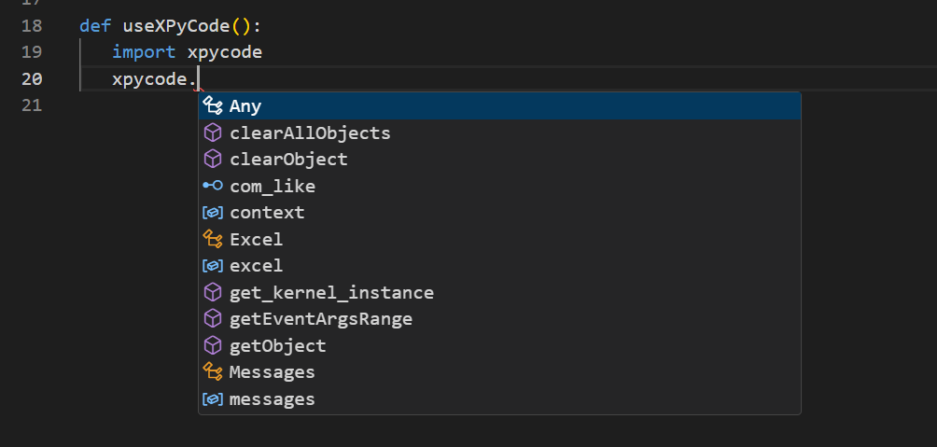Insert the context suggestion
Screen dimensions: 937x447
coord(267,213)
